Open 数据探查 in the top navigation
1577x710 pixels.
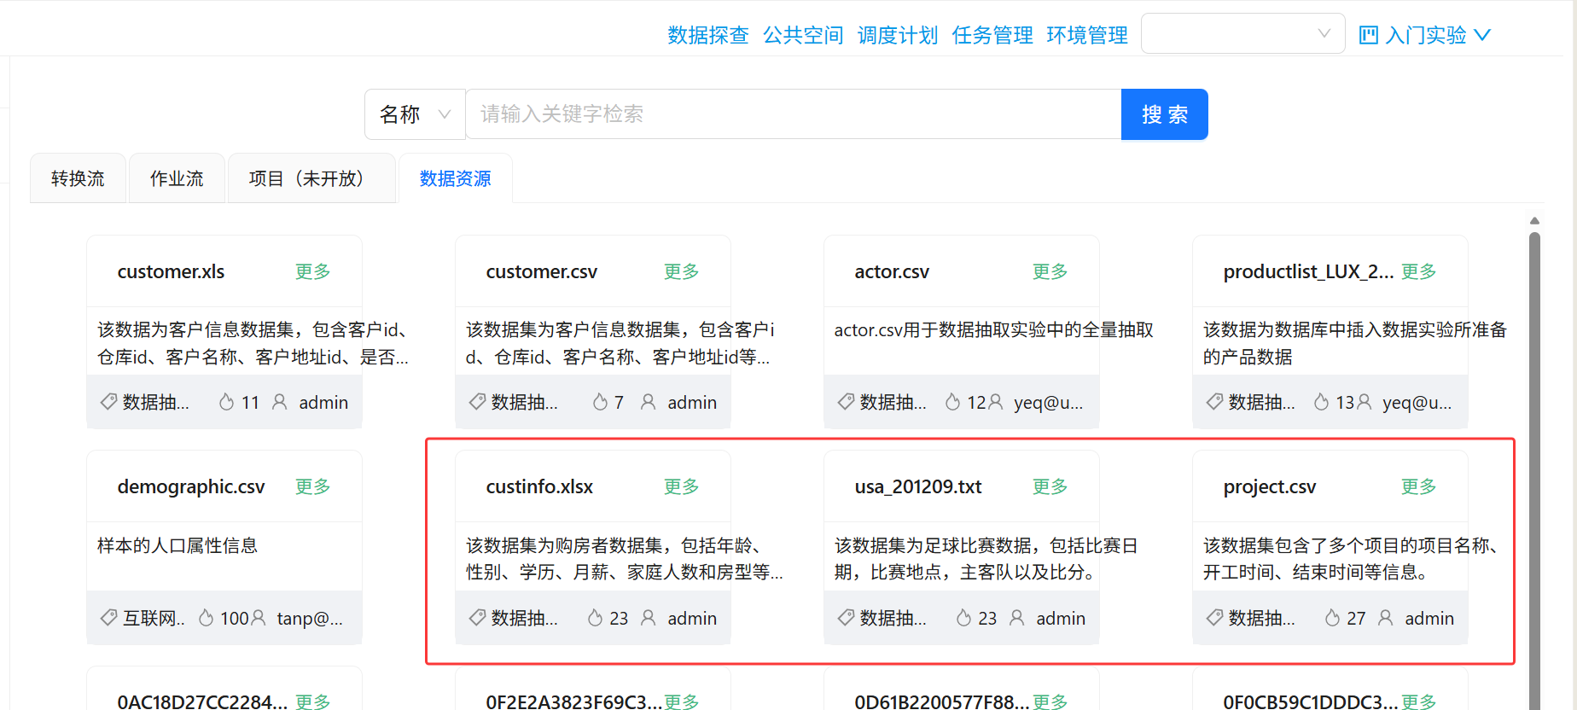pyautogui.click(x=707, y=35)
